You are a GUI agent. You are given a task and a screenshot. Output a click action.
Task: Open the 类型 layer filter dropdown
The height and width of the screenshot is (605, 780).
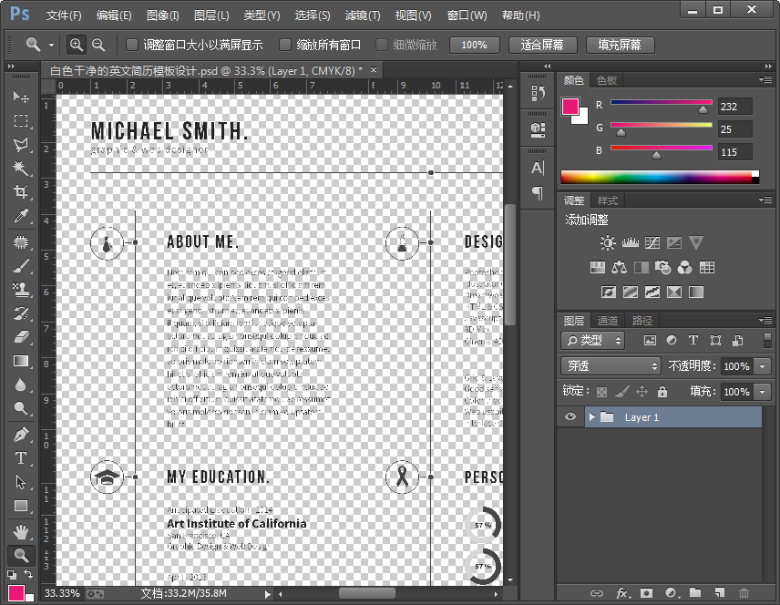click(x=593, y=340)
